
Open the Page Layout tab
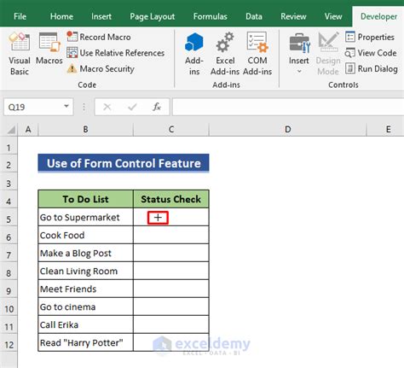[x=153, y=16]
